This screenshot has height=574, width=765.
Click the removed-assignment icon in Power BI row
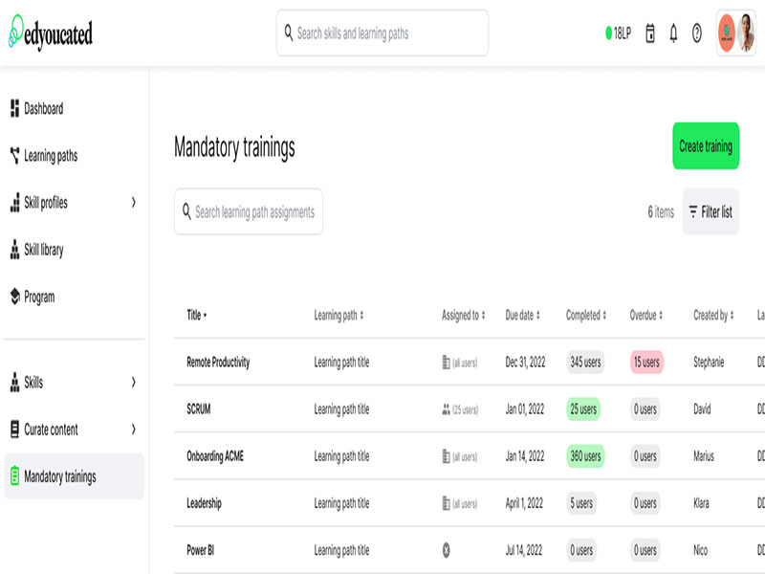[446, 550]
